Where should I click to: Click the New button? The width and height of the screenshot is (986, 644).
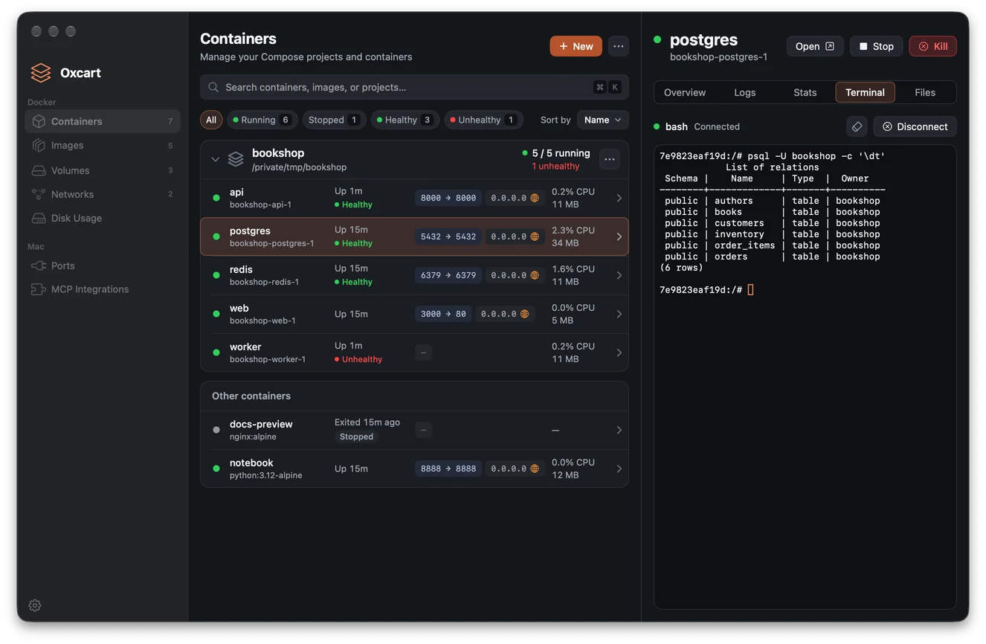coord(576,46)
